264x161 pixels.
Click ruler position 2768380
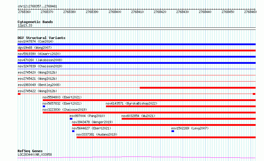tap(69, 12)
